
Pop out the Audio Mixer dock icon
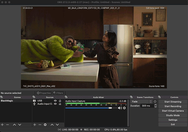[66, 97]
